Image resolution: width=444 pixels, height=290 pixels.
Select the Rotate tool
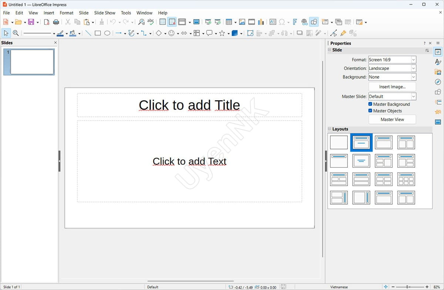click(x=250, y=33)
